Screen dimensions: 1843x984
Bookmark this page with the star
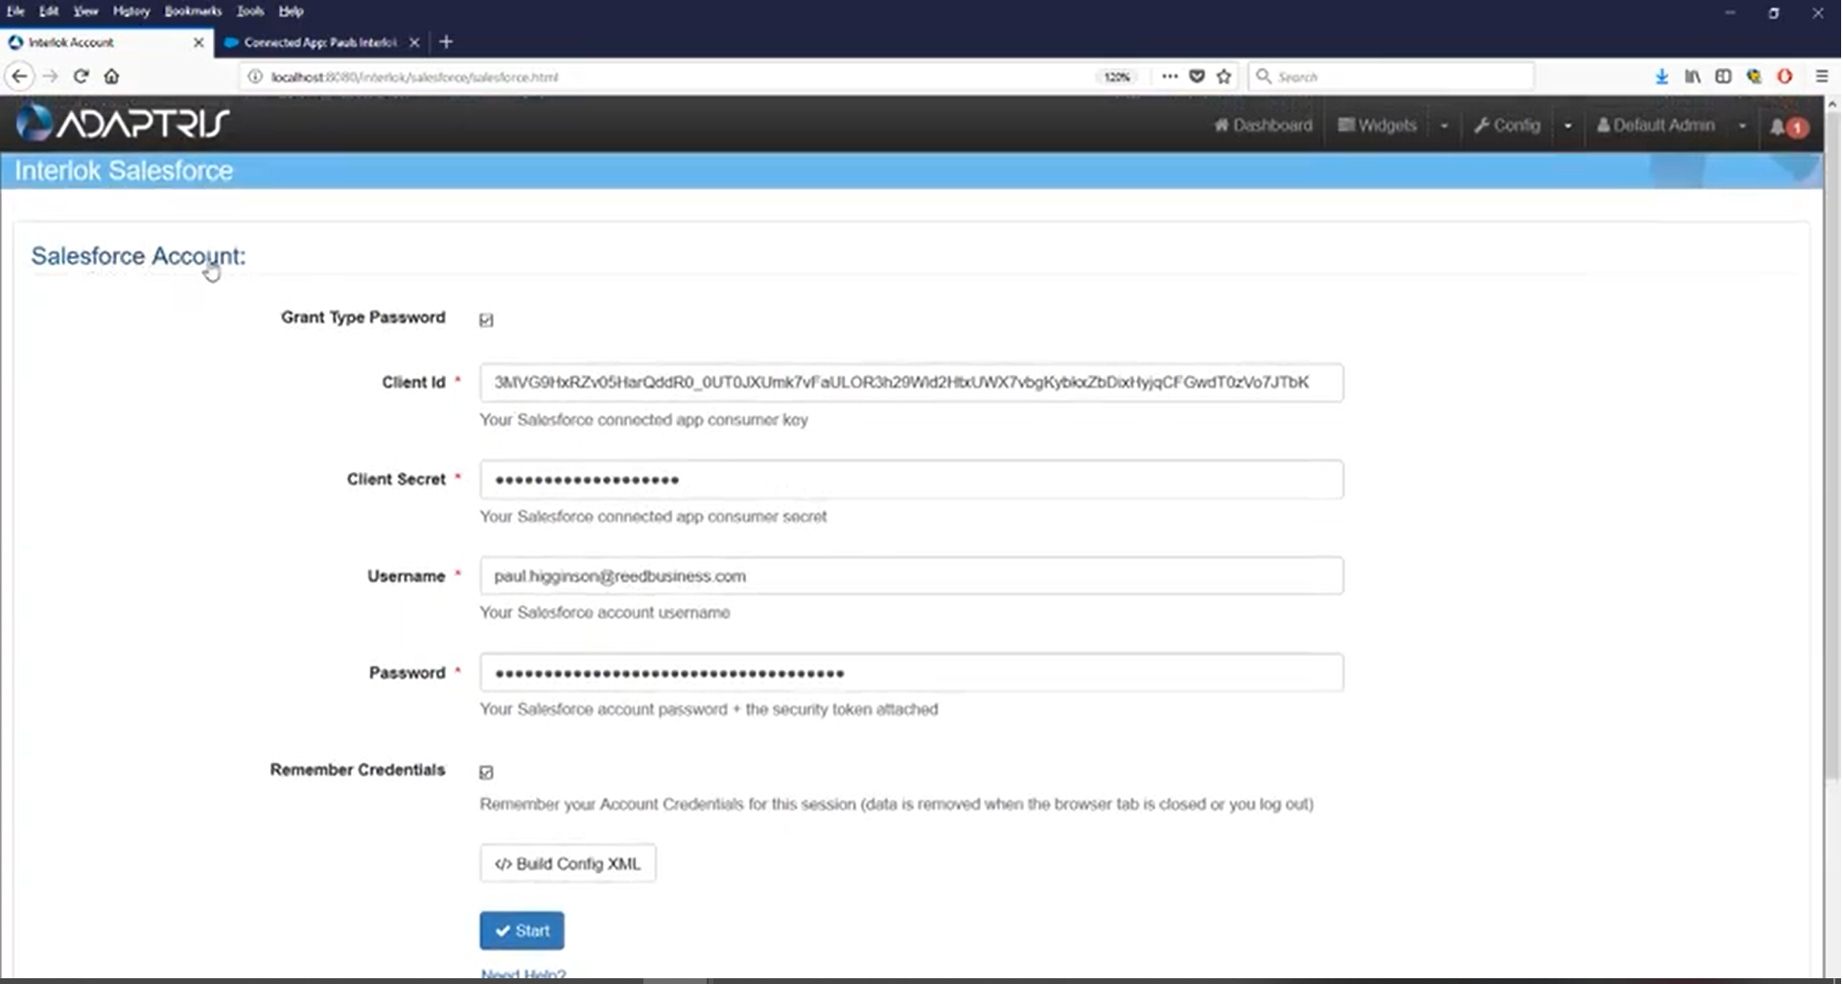(x=1224, y=77)
